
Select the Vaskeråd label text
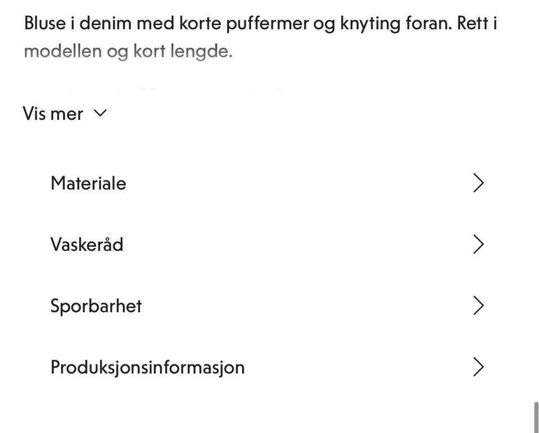coord(86,245)
